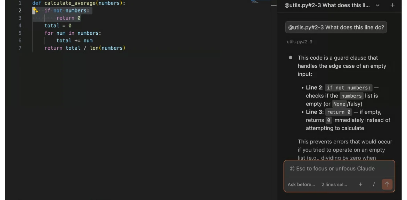Click the "numbers" code chip in the chat response
The image size is (407, 200).
pos(351,96)
